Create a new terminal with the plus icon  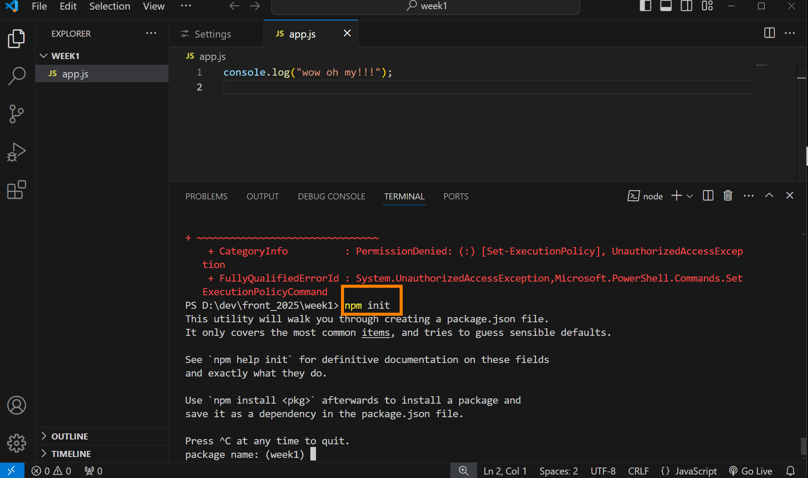tap(677, 196)
